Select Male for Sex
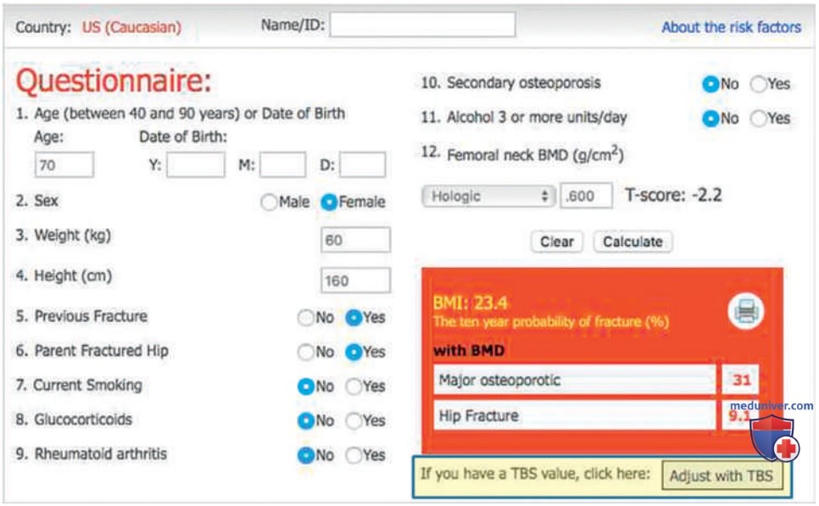 (x=269, y=202)
